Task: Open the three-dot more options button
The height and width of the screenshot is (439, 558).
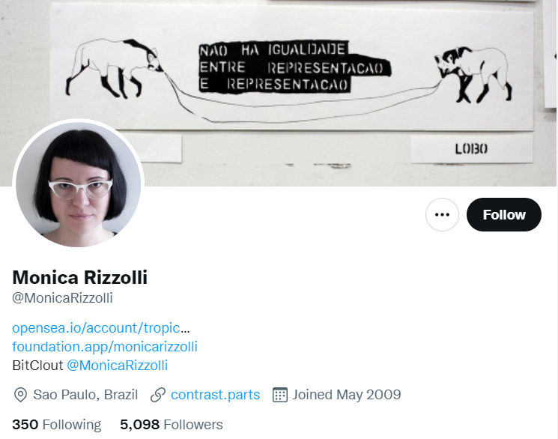Action: pyautogui.click(x=442, y=215)
